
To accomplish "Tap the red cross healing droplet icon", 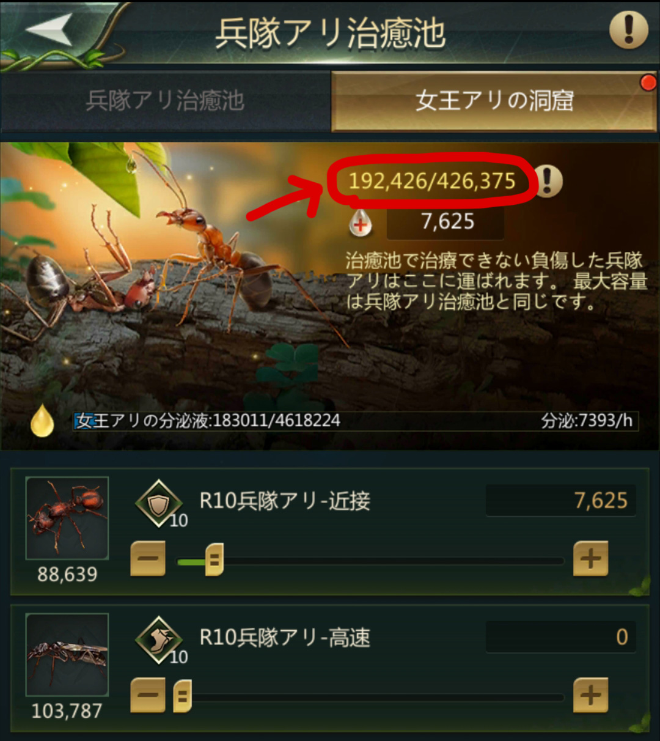I will (361, 224).
